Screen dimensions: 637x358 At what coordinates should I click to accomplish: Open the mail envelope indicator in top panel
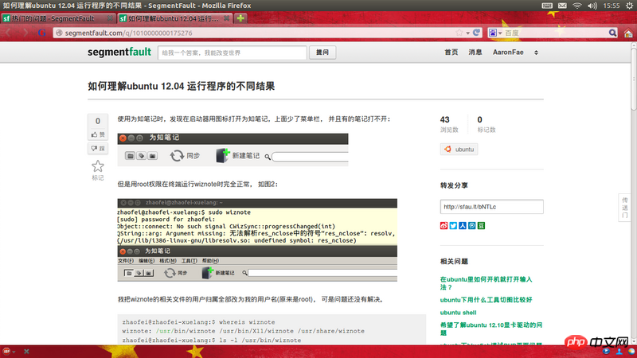click(562, 6)
